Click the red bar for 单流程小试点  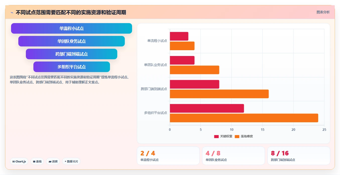[179, 36]
